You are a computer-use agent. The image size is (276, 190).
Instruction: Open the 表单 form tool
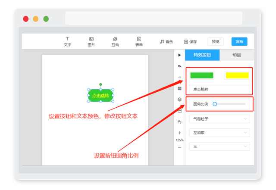click(139, 42)
